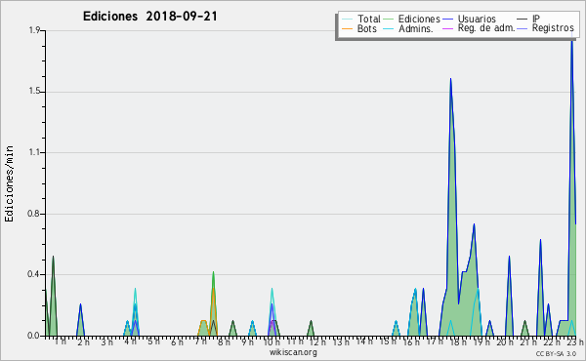The image size is (586, 361).
Task: Click the 10 h x-axis label
Action: pyautogui.click(x=272, y=341)
